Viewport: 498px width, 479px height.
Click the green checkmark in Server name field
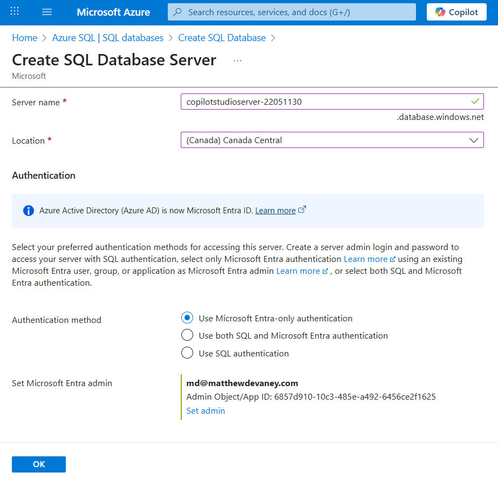pos(475,101)
